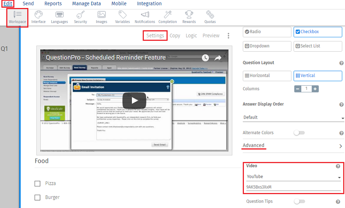Click the help icon next to Question Layout
The height and width of the screenshot is (208, 345).
click(341, 63)
